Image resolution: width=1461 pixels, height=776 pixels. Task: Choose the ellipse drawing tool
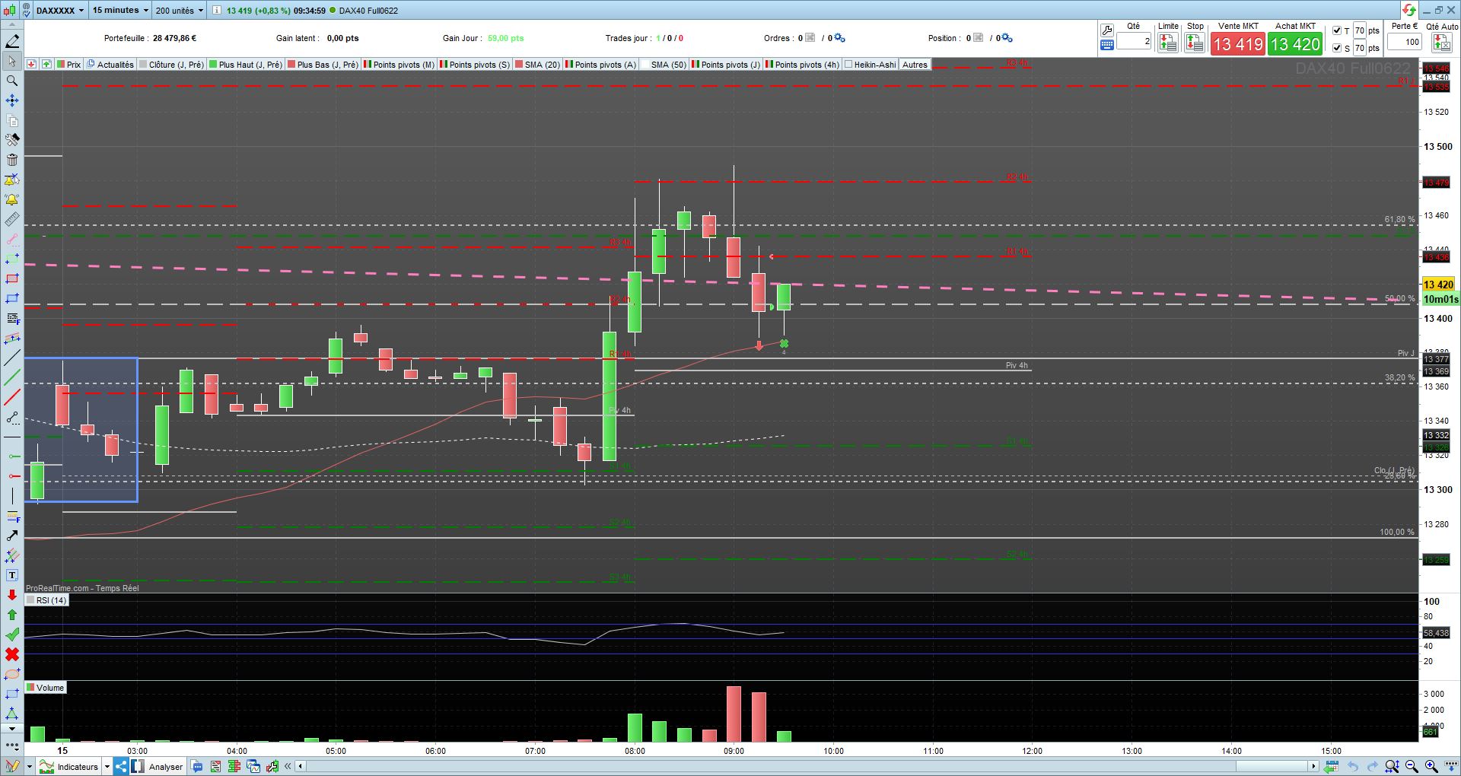click(x=12, y=674)
